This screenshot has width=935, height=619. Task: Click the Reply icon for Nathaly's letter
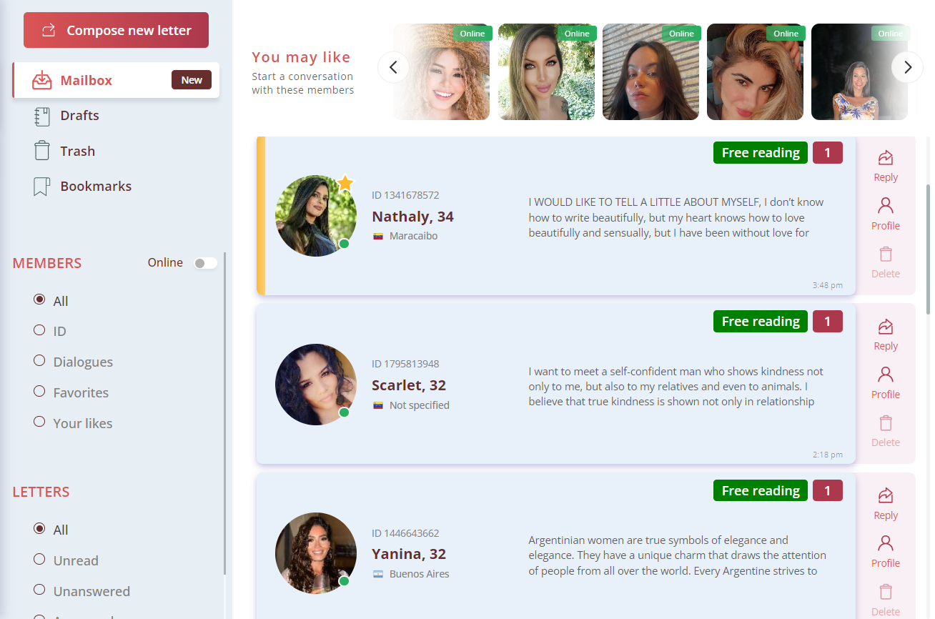pyautogui.click(x=885, y=158)
